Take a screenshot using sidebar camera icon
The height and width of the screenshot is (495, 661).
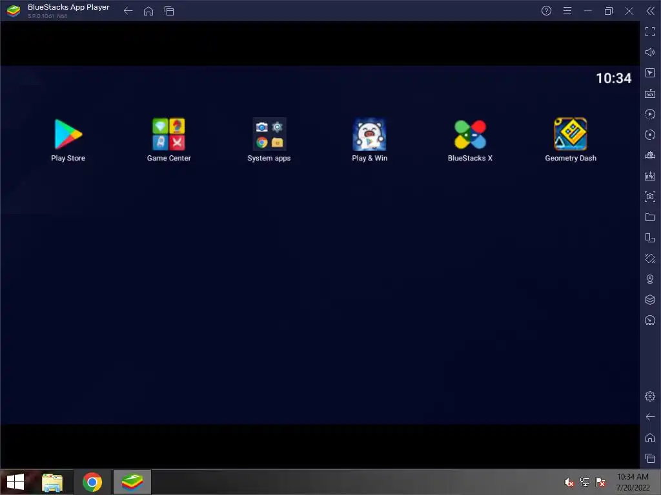pos(650,197)
